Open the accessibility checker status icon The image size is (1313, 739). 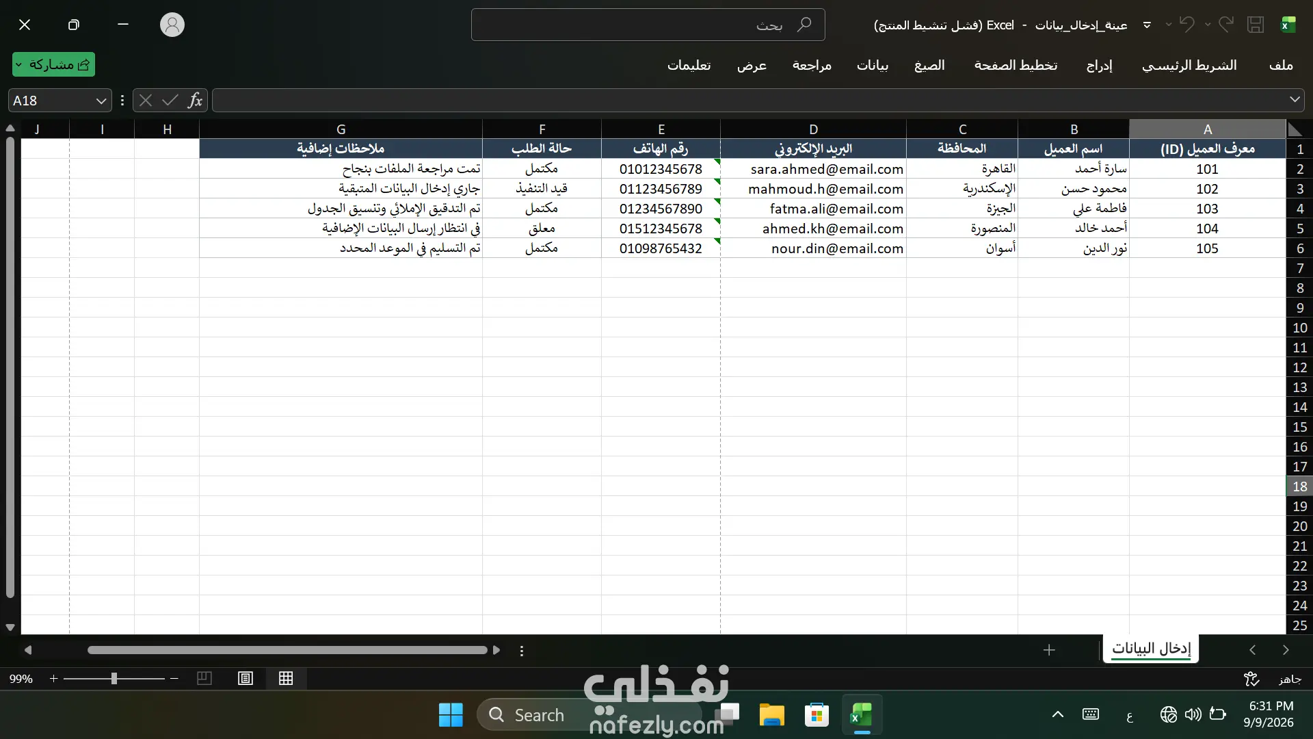pyautogui.click(x=1251, y=679)
